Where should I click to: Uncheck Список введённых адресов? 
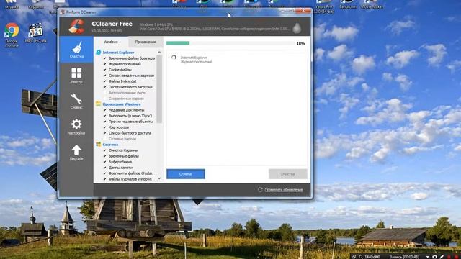pyautogui.click(x=105, y=76)
